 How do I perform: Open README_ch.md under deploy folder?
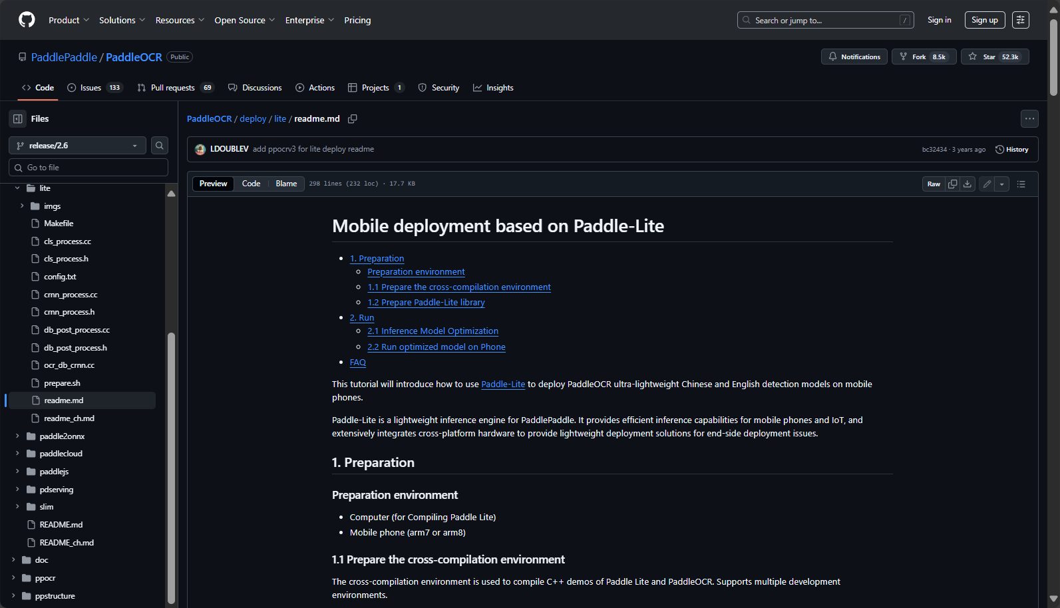tap(67, 543)
